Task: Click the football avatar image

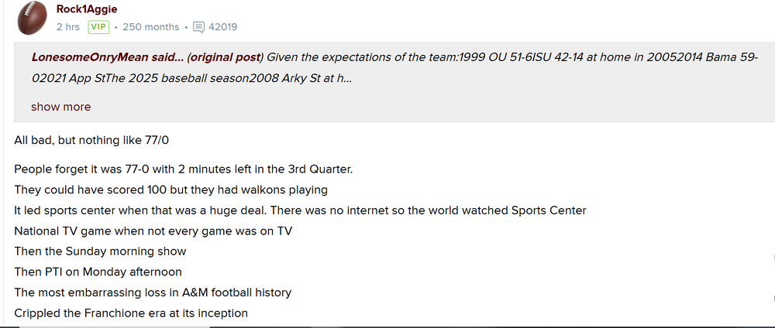Action: click(x=32, y=19)
